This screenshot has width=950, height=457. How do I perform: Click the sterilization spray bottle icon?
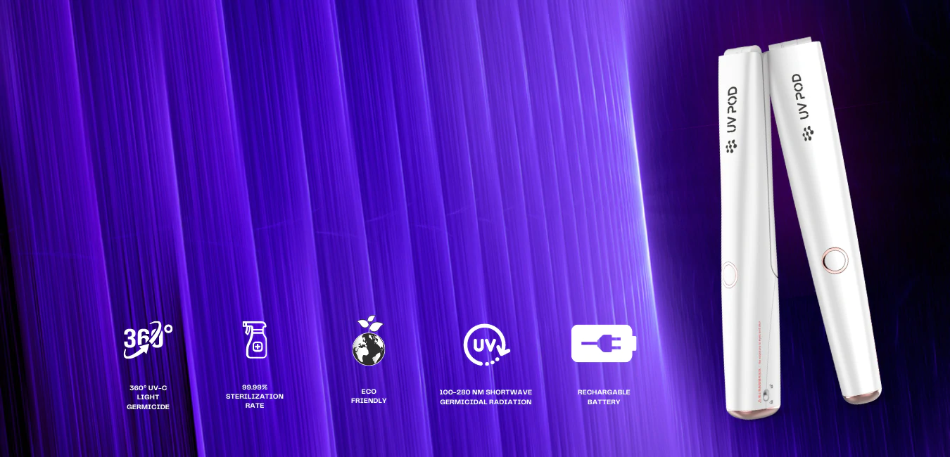tap(255, 340)
